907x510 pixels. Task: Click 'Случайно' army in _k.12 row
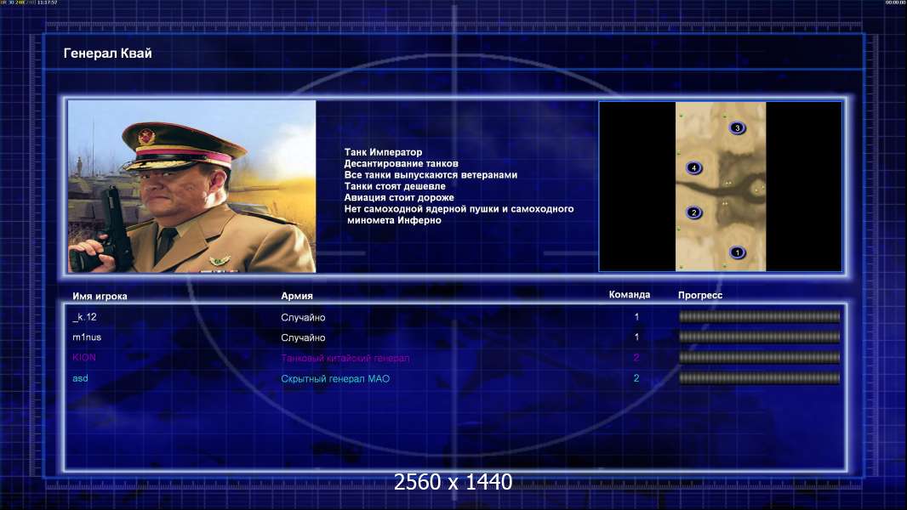point(303,318)
